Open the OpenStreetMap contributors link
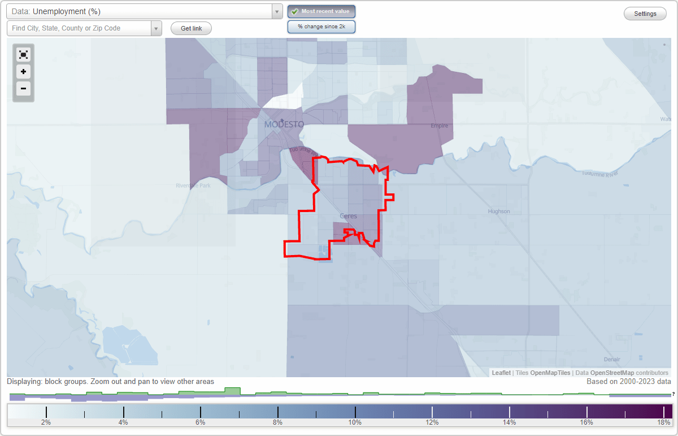The height and width of the screenshot is (436, 678). (612, 373)
